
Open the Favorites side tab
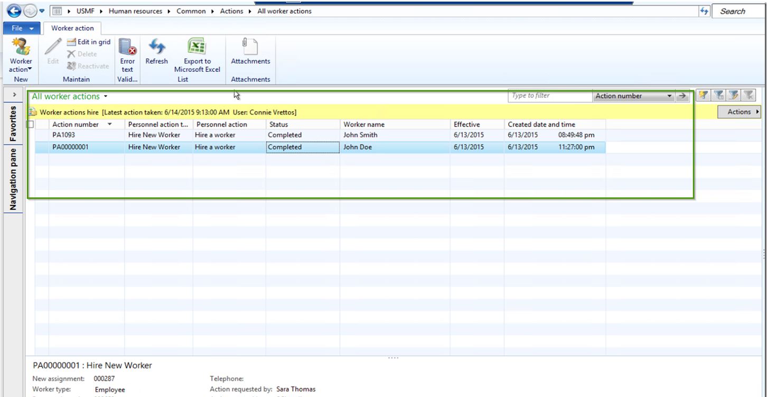tap(14, 124)
